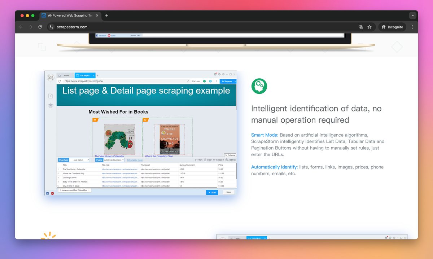The height and width of the screenshot is (259, 433).
Task: Open site information icon in address bar
Action: coord(52,27)
